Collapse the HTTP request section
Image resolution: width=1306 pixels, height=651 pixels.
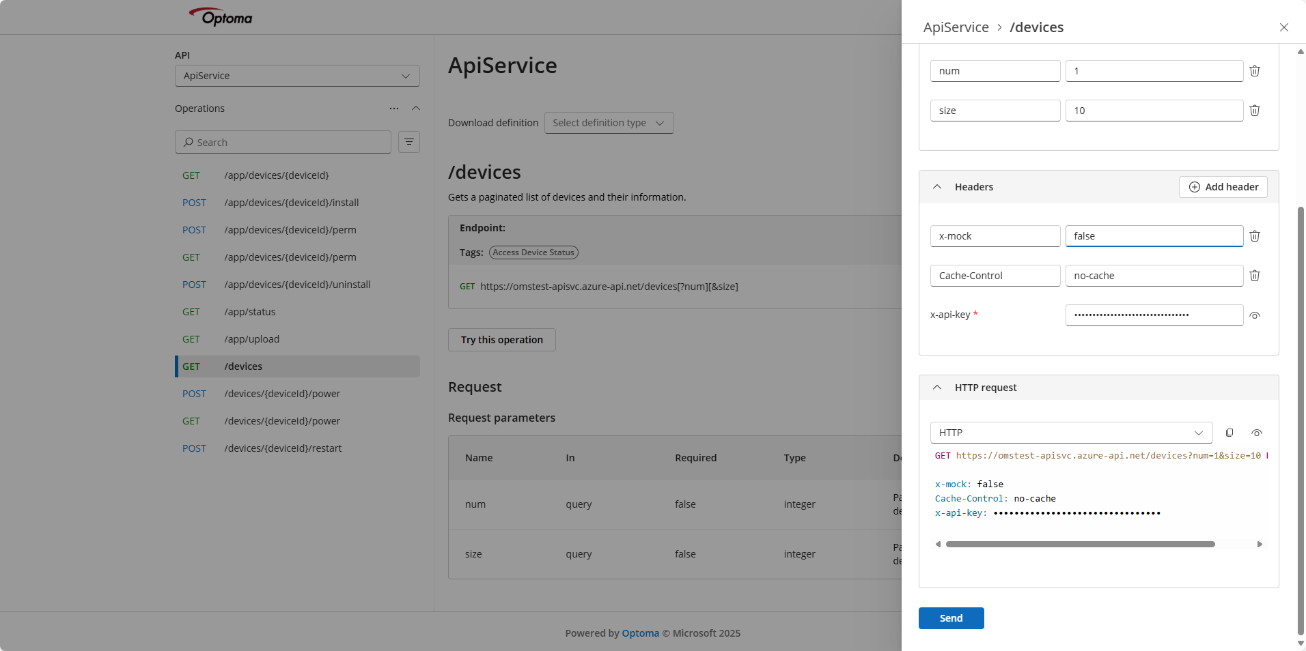[937, 388]
